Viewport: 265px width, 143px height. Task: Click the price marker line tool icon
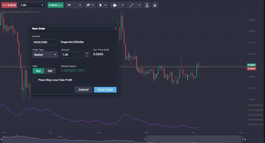point(115,5)
